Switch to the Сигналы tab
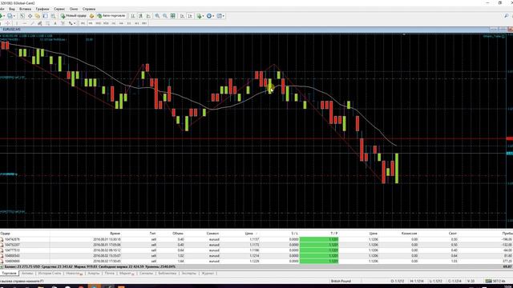This screenshot has width=513, height=288. [146, 274]
